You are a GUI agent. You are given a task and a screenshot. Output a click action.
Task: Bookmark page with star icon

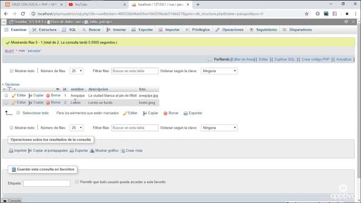306,14
